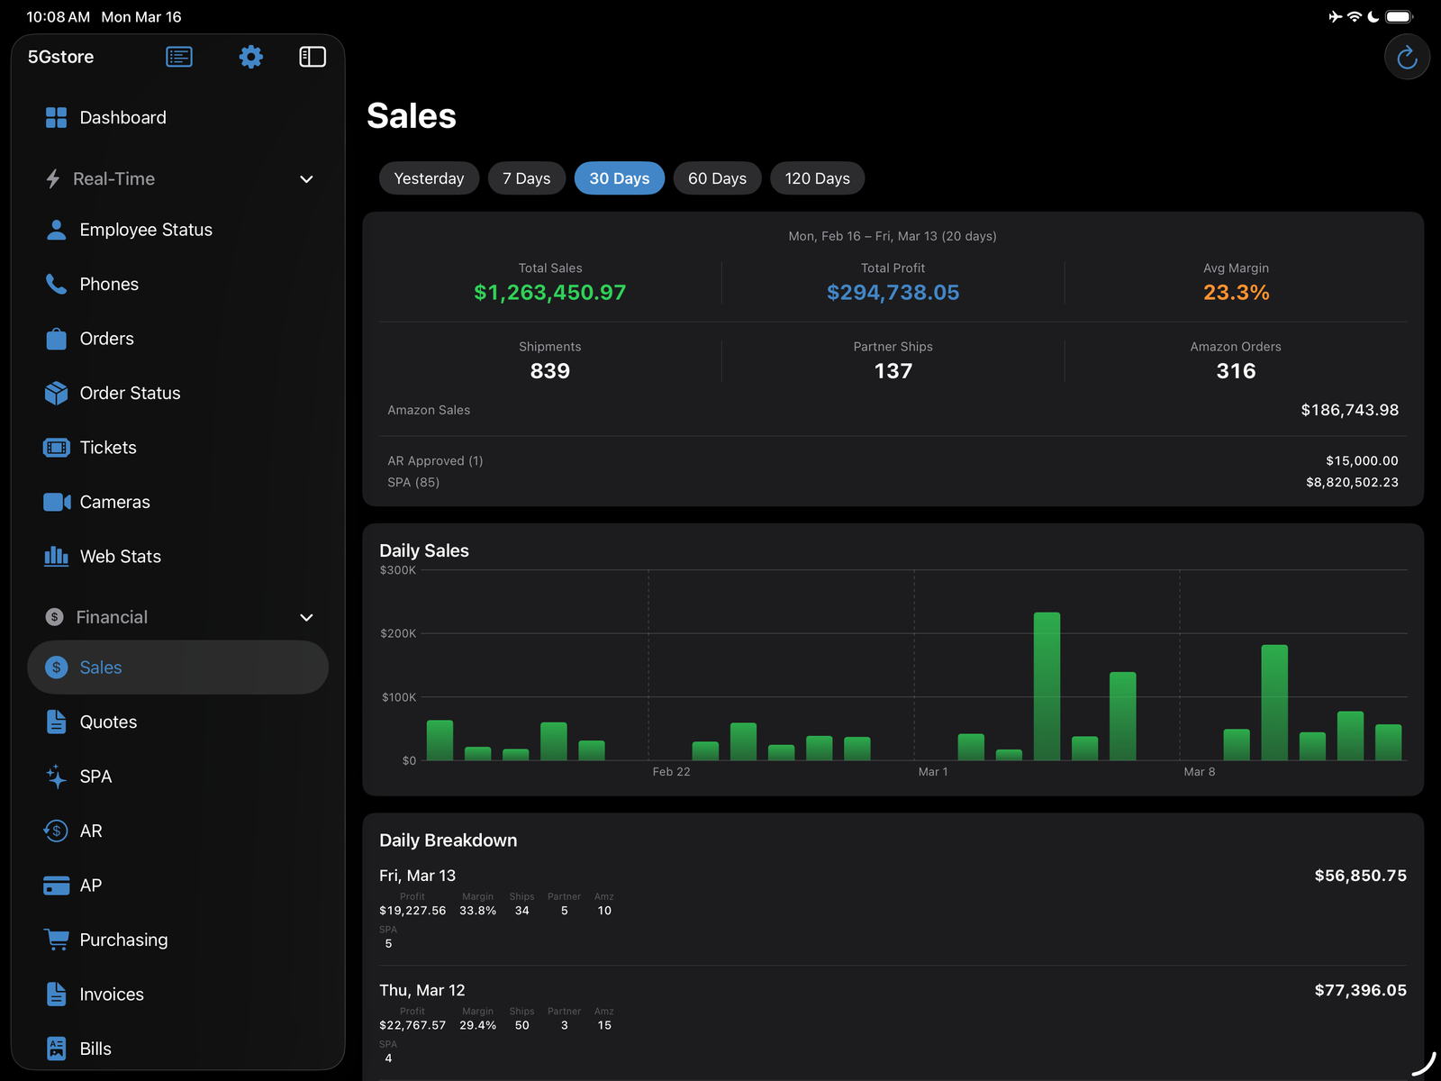This screenshot has width=1441, height=1081.
Task: Expand the AR Approved line item
Action: point(435,460)
